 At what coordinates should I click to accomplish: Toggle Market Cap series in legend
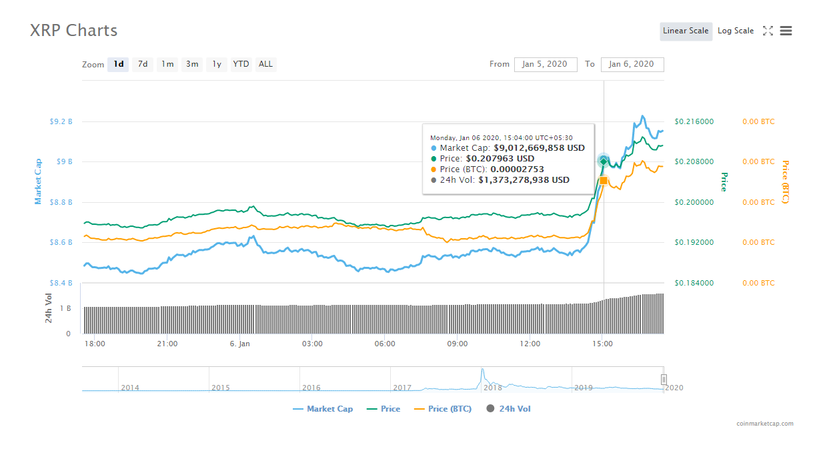coord(323,409)
